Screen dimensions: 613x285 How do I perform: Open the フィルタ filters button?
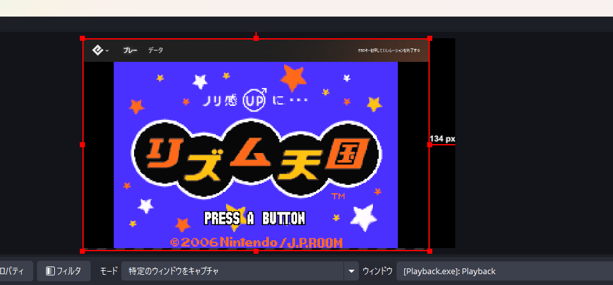coord(64,271)
